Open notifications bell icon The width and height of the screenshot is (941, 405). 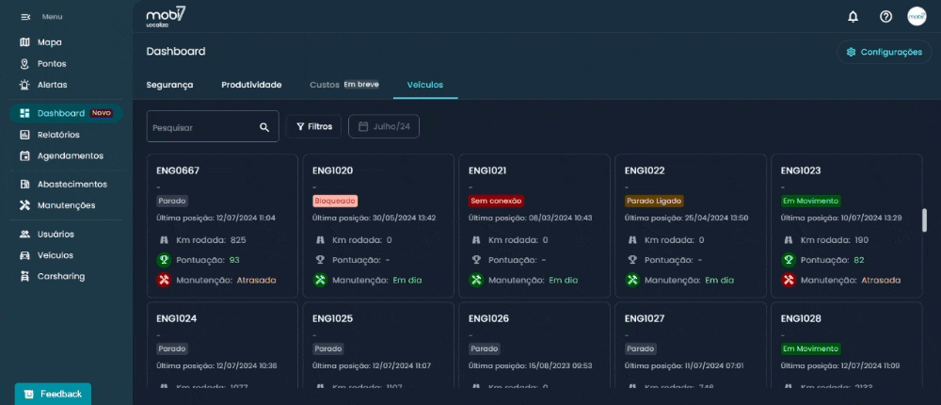853,16
